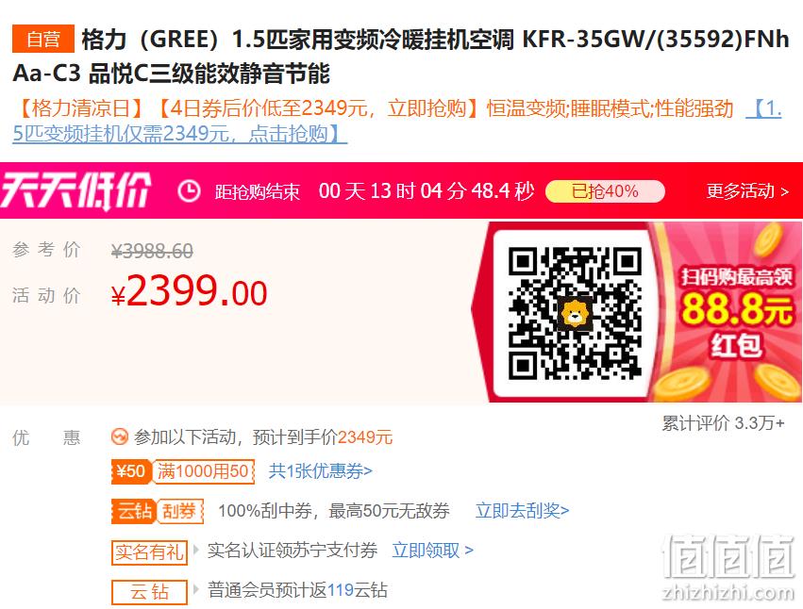This screenshot has height=609, width=803.
Task: Click the countdown clock icon
Action: click(x=189, y=190)
